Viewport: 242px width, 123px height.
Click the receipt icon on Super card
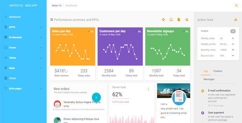tap(179, 98)
